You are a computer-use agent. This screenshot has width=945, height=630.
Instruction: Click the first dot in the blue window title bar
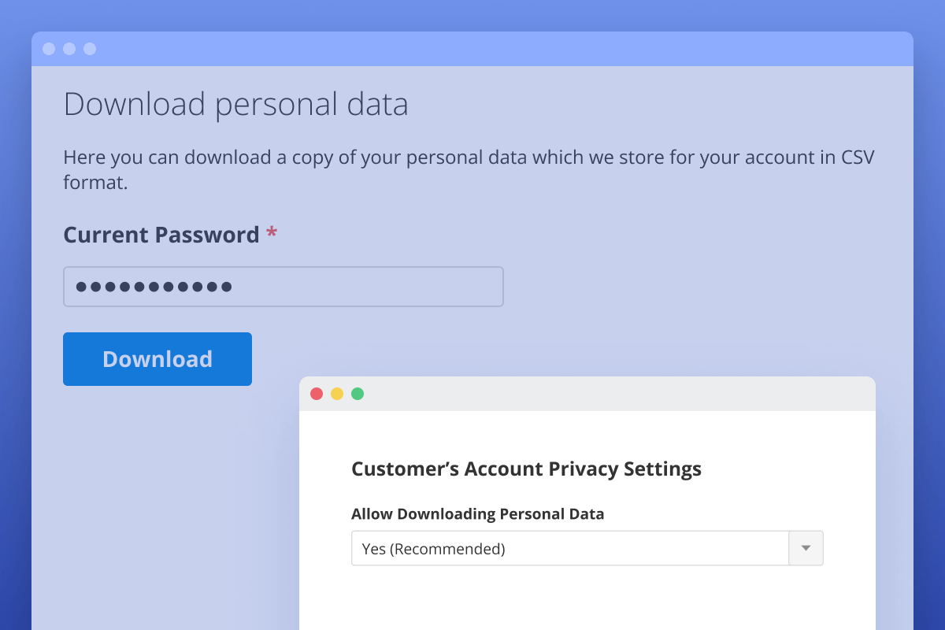tap(49, 49)
